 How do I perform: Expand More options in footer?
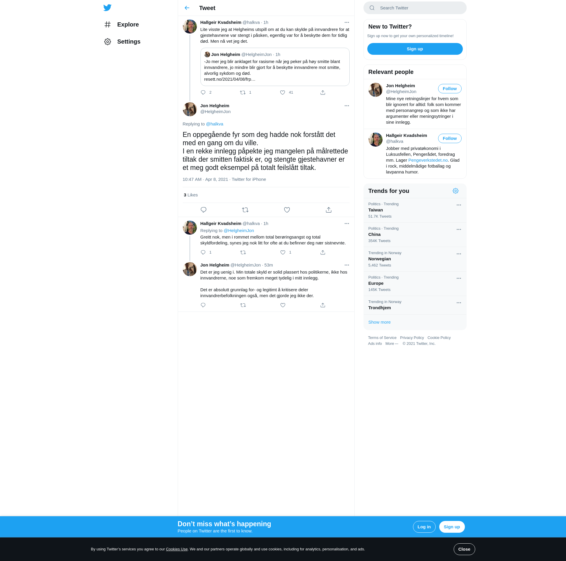click(x=391, y=344)
